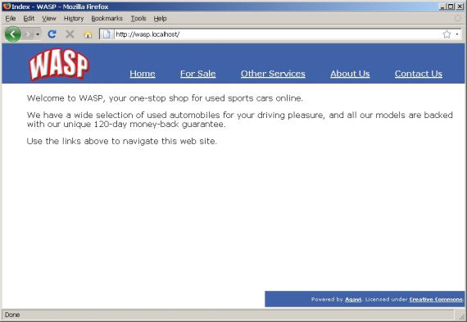This screenshot has height=322, width=467.
Task: Open the View menu
Action: pyautogui.click(x=49, y=19)
